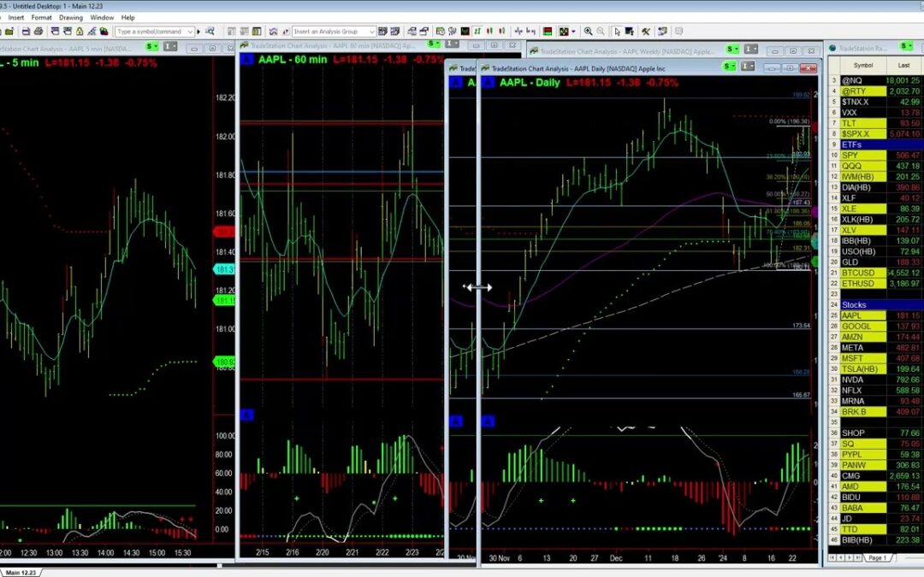Screen dimensions: 924x577
Task: Click the blue square on 60 min price chart
Action: pyautogui.click(x=247, y=60)
